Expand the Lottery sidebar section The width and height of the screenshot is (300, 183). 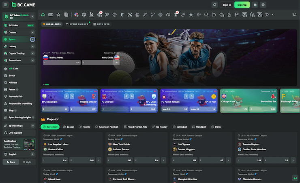pyautogui.click(x=32, y=46)
